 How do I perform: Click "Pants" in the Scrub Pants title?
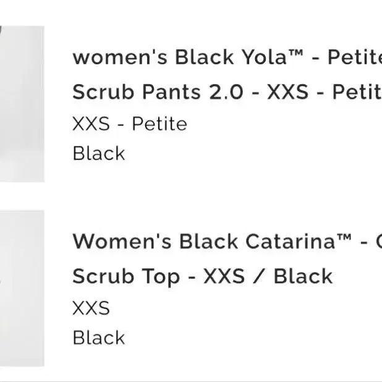coord(171,92)
